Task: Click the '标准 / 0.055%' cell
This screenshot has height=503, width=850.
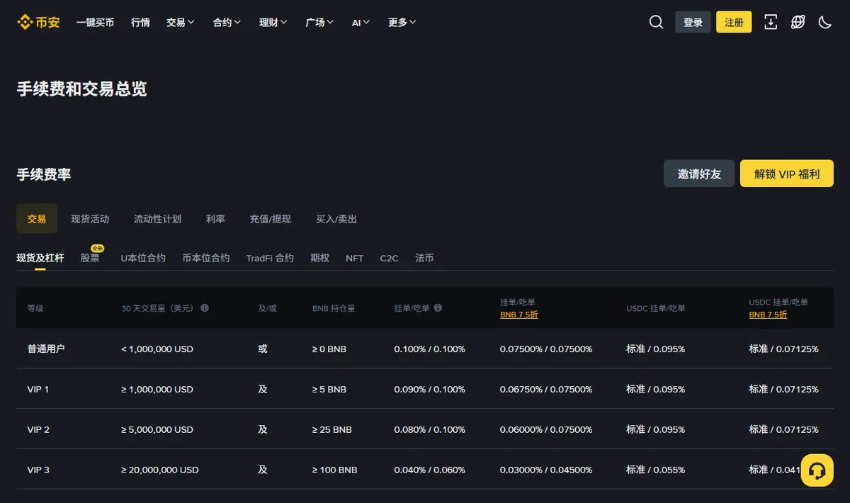Action: 655,470
